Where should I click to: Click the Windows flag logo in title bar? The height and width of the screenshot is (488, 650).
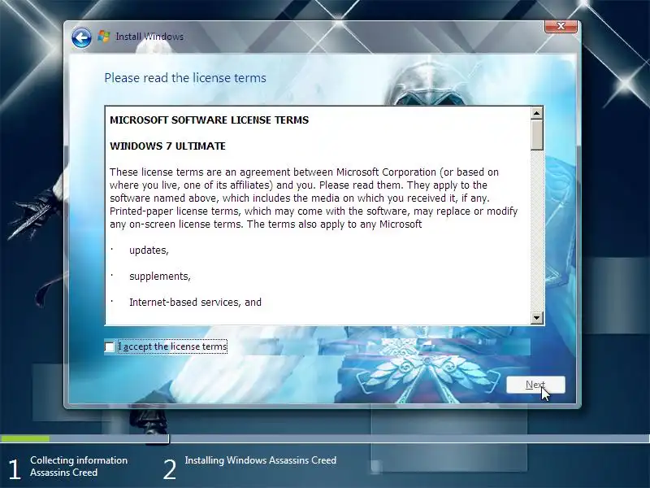point(104,36)
